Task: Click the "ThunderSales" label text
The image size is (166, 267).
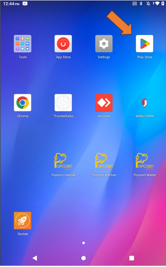Action: tap(63, 116)
